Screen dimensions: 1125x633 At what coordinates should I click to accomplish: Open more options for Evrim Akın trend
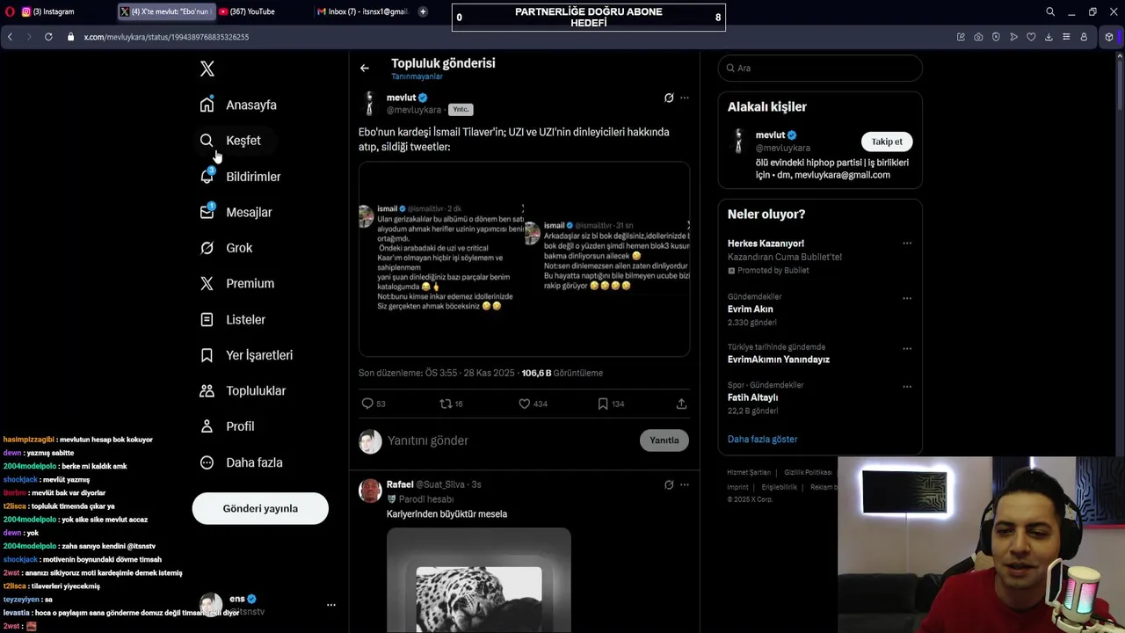click(907, 298)
